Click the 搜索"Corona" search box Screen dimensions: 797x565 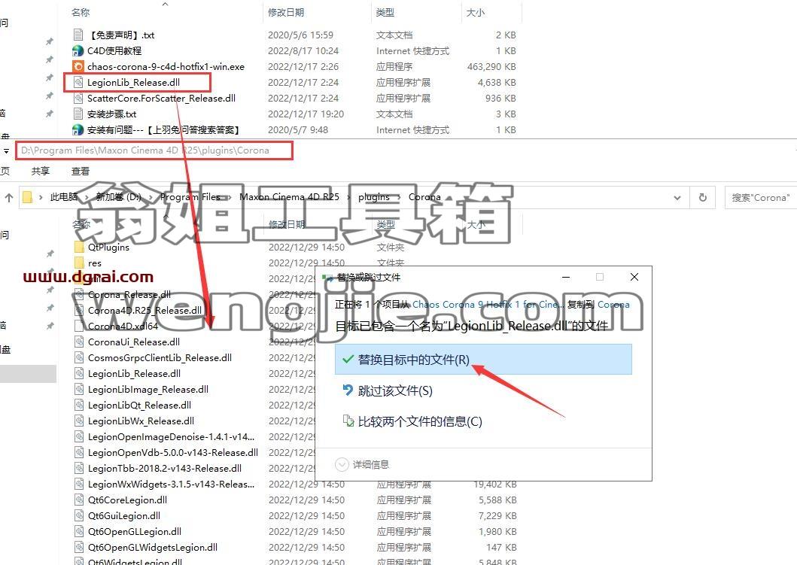tap(760, 197)
